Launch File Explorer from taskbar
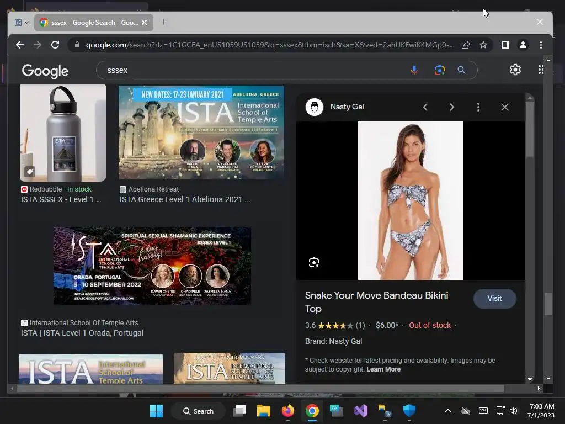Image resolution: width=565 pixels, height=424 pixels. (263, 411)
